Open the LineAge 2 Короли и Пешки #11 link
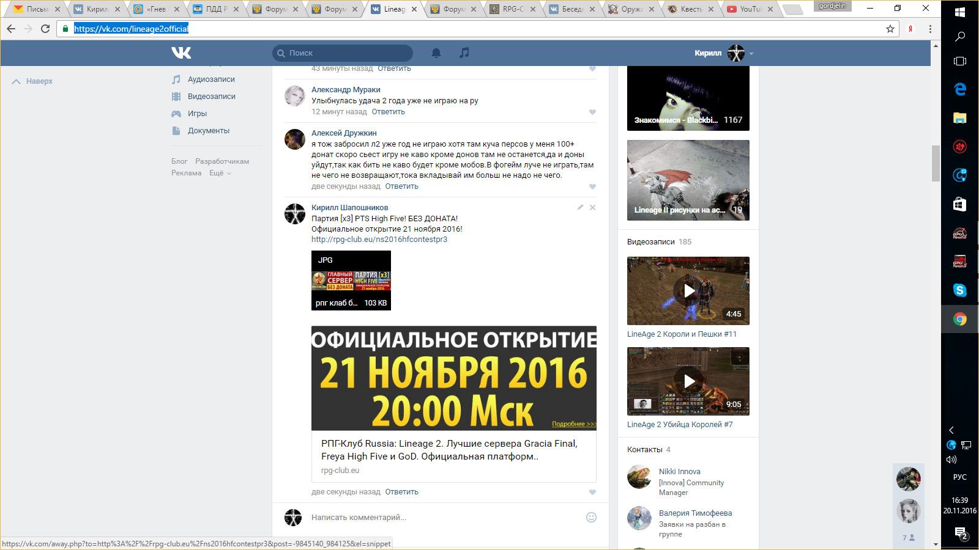 [682, 334]
